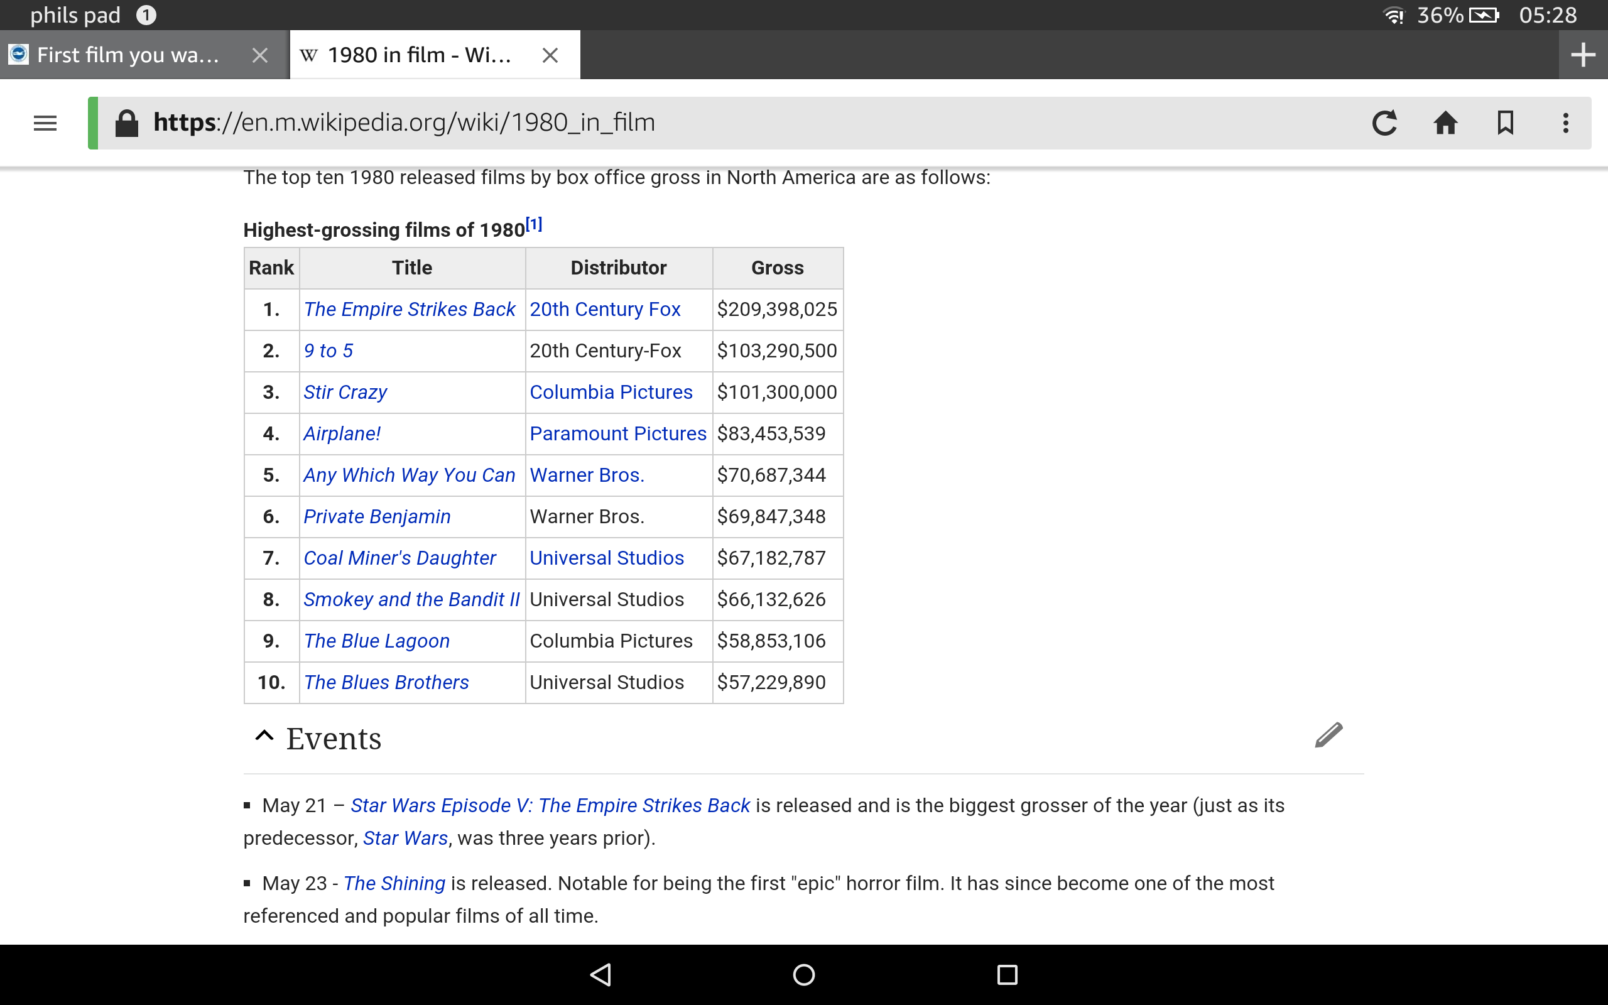Open Smokey and the Bandit II link
1608x1005 pixels.
(x=411, y=599)
